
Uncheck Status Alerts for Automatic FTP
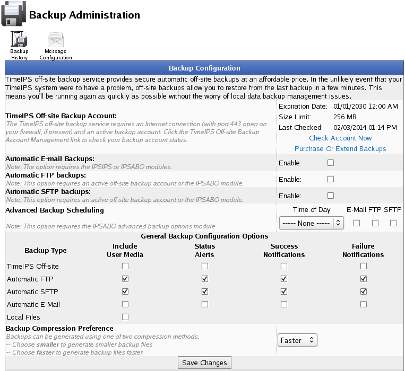click(205, 279)
